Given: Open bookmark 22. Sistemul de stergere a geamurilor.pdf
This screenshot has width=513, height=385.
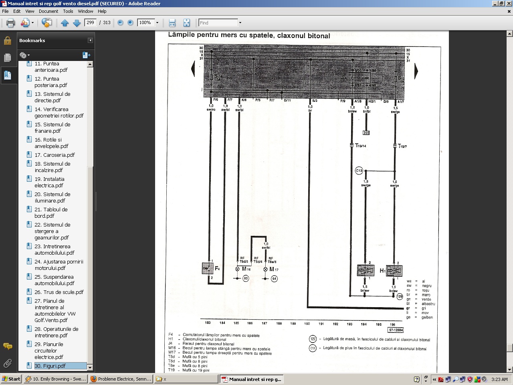Looking at the screenshot, I should 52,231.
